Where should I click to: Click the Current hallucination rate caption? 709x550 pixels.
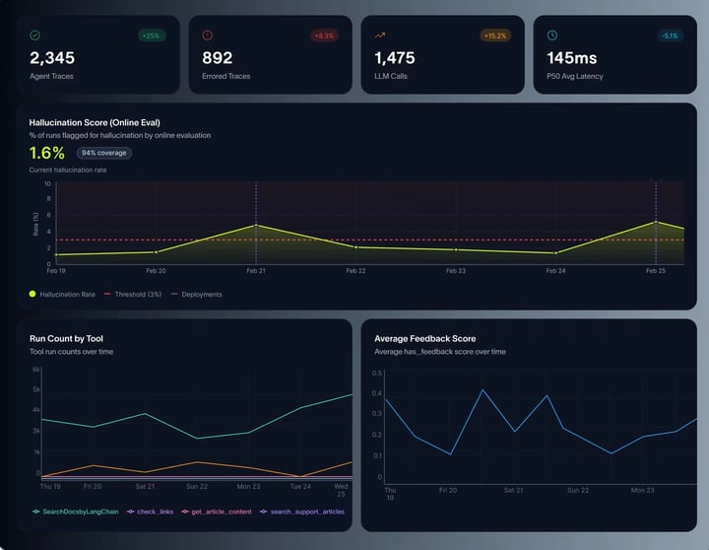click(x=68, y=171)
